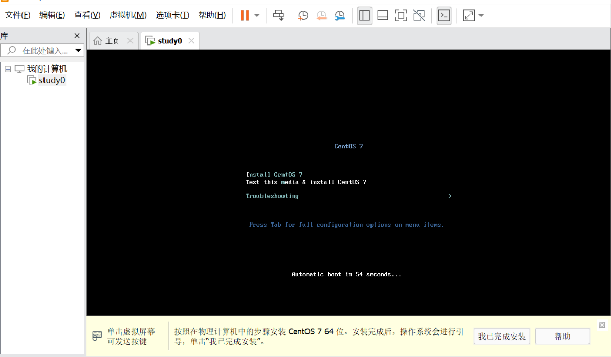Open the snapshot manager
Image resolution: width=611 pixels, height=357 pixels.
[340, 15]
